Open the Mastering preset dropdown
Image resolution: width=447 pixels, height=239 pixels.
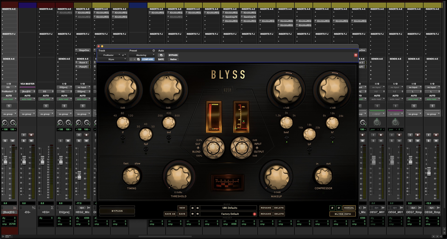coord(142,55)
